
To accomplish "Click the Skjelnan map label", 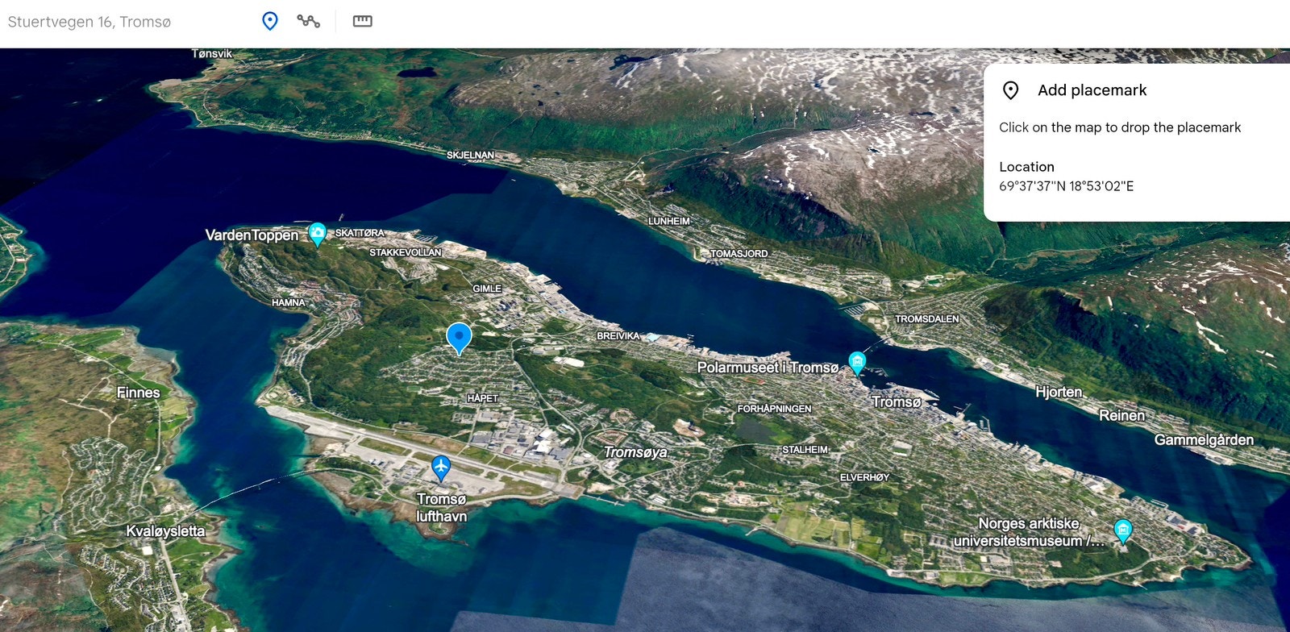I will [x=470, y=155].
